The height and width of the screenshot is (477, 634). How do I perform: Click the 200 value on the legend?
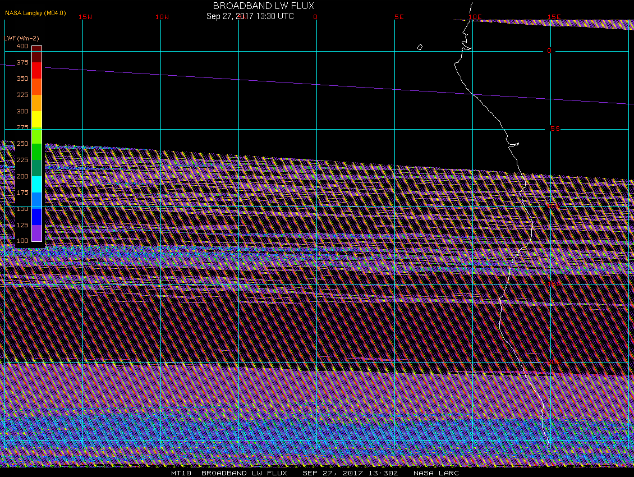pyautogui.click(x=22, y=176)
